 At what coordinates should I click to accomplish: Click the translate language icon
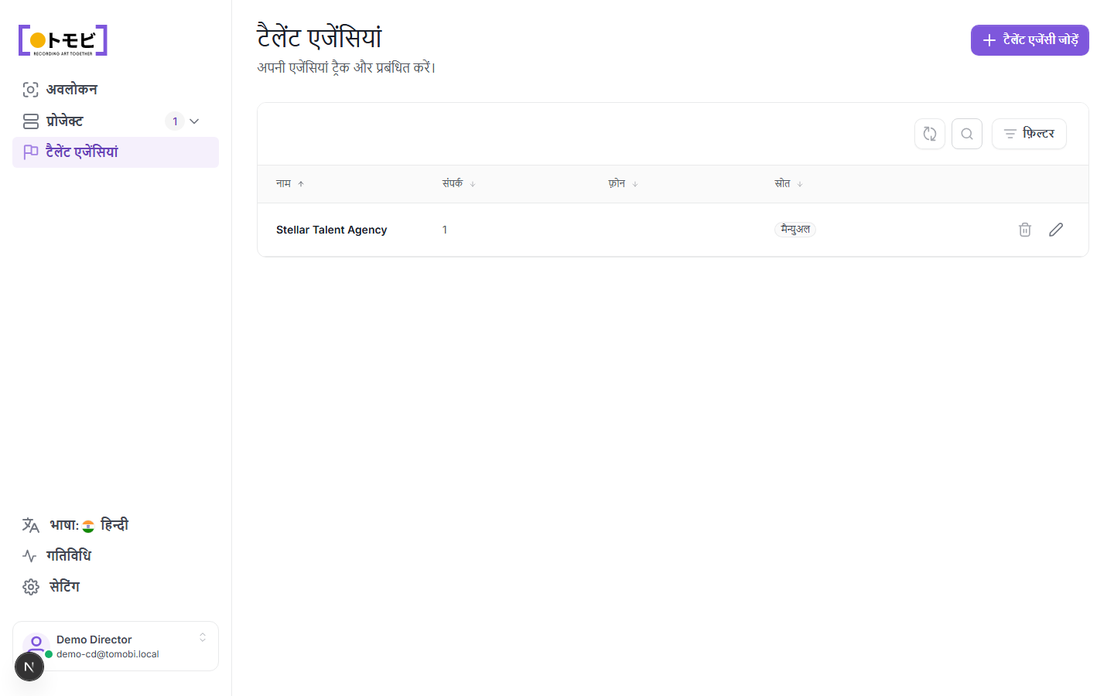pyautogui.click(x=31, y=526)
